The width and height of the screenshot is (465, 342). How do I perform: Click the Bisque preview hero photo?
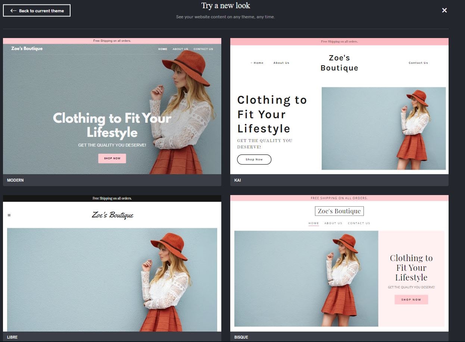coord(306,279)
